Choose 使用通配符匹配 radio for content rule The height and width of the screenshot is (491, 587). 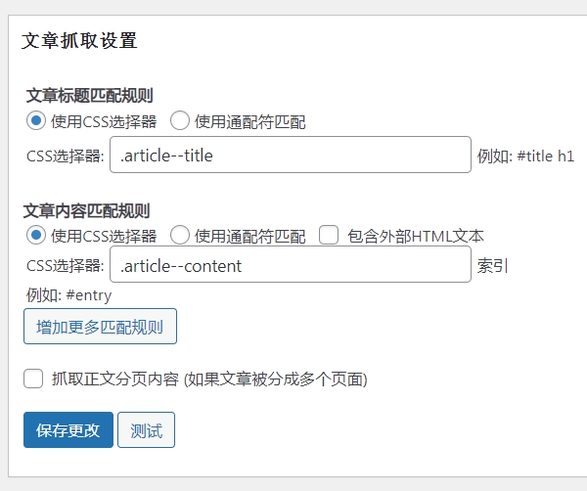180,236
